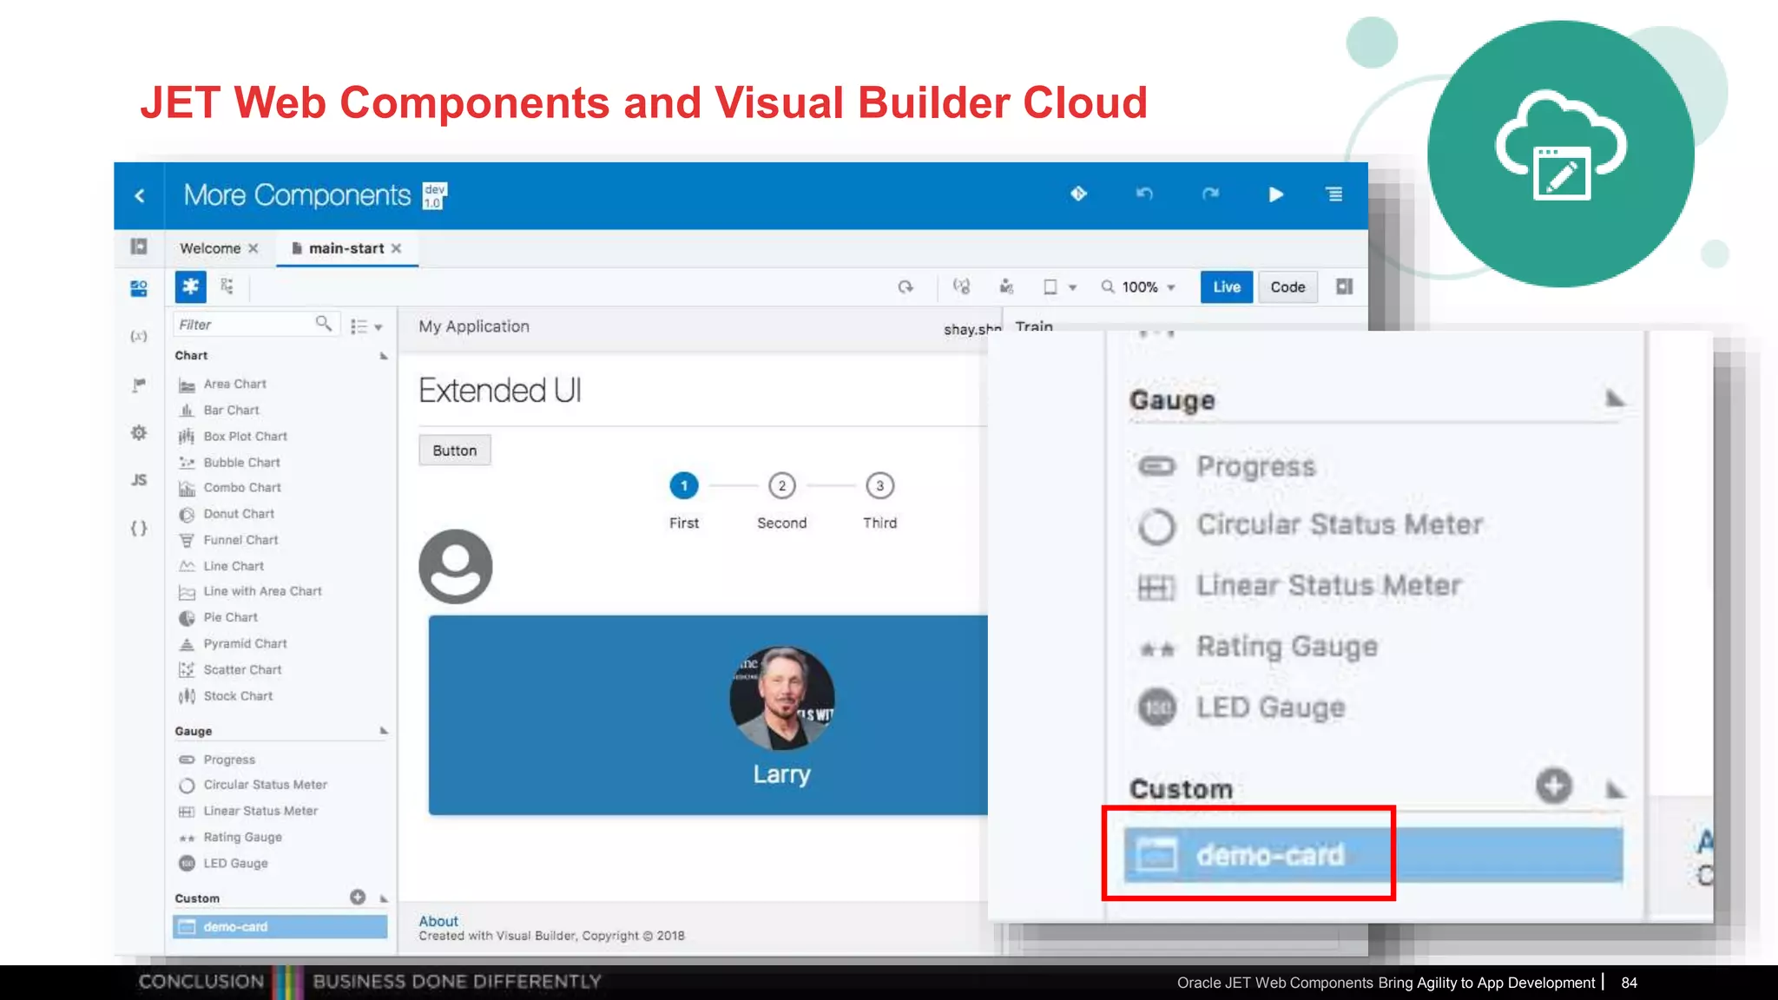Viewport: 1778px width, 1000px height.
Task: Open the flag sidebar icon
Action: click(x=139, y=385)
